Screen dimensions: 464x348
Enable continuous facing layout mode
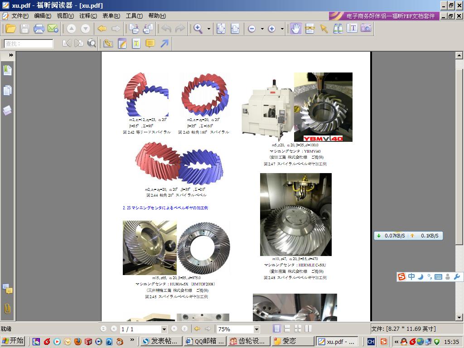(308, 329)
